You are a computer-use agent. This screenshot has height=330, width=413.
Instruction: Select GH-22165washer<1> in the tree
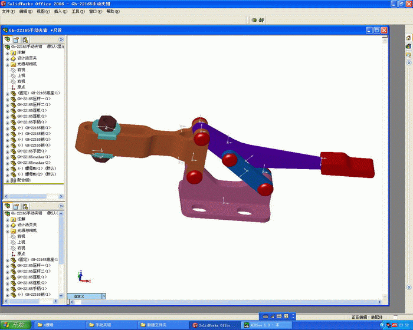(x=34, y=157)
